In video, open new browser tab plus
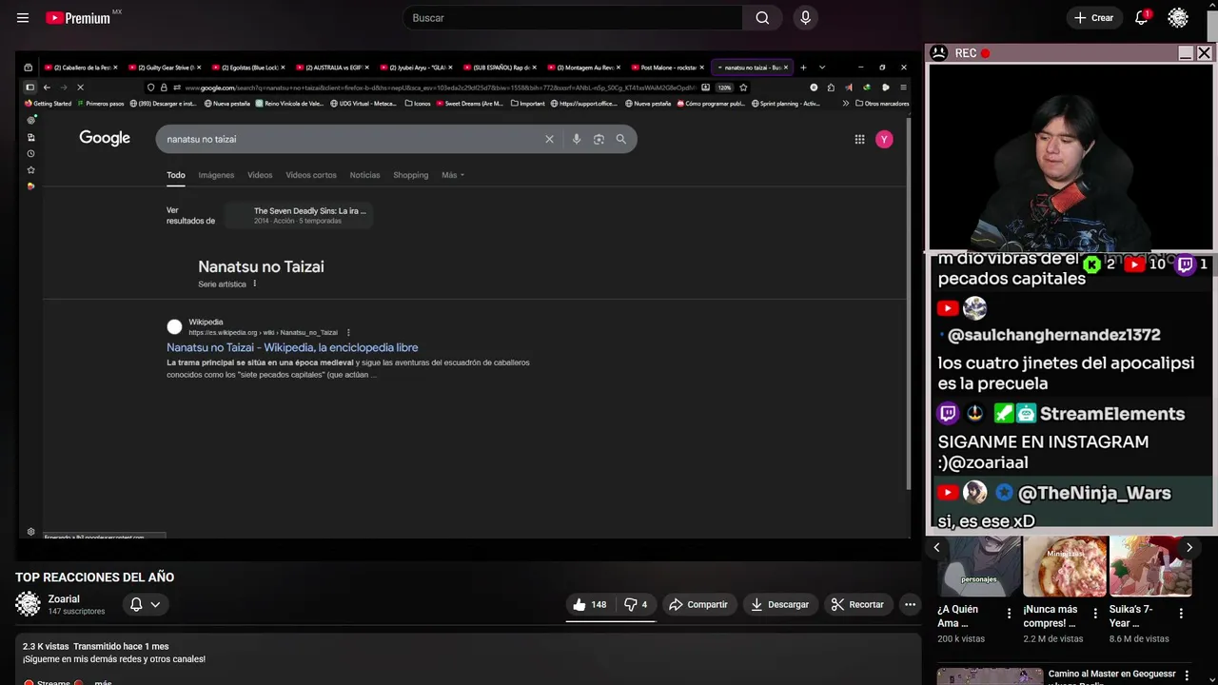This screenshot has height=685, width=1218. click(803, 68)
